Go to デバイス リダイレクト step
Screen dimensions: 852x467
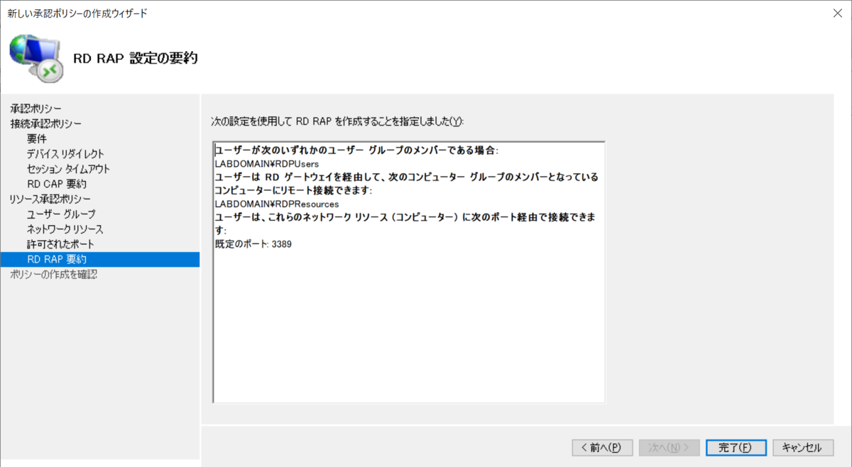[65, 153]
